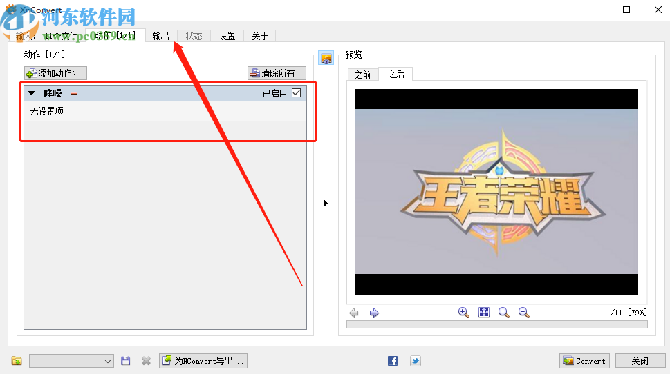Viewport: 670px width, 374px height.
Task: Reset preview zoom to actual size
Action: click(504, 313)
